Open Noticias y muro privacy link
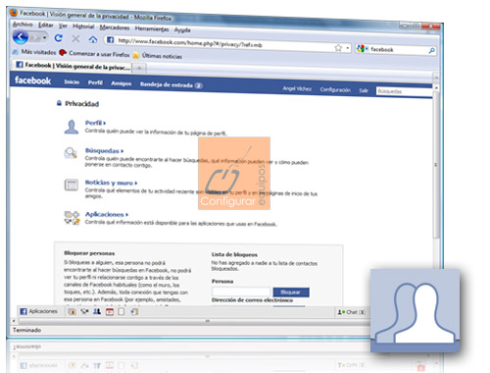Viewport: 490px width, 373px height. click(x=111, y=183)
